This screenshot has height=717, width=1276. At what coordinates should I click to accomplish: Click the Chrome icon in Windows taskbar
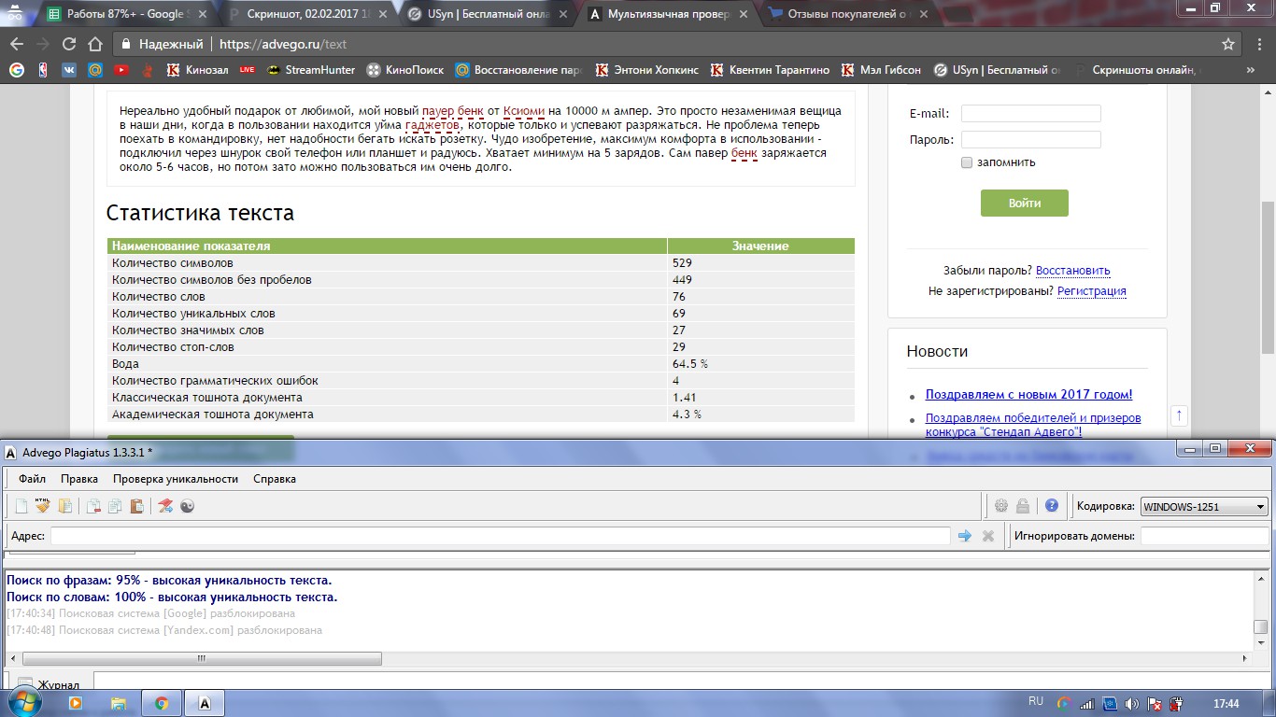pyautogui.click(x=162, y=703)
